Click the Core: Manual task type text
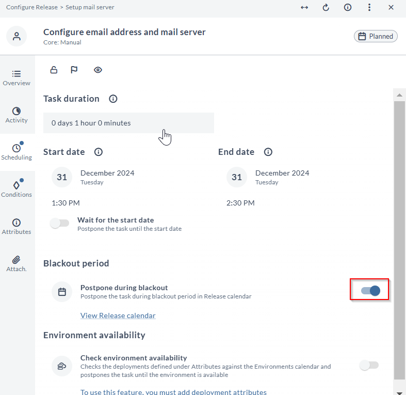Viewport: 406px width, 395px height. [62, 42]
